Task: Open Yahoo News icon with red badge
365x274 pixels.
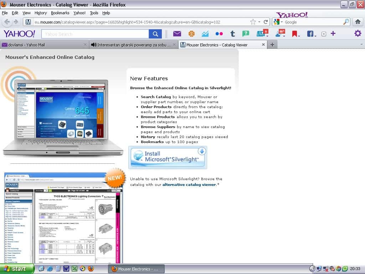Action: coord(261,34)
